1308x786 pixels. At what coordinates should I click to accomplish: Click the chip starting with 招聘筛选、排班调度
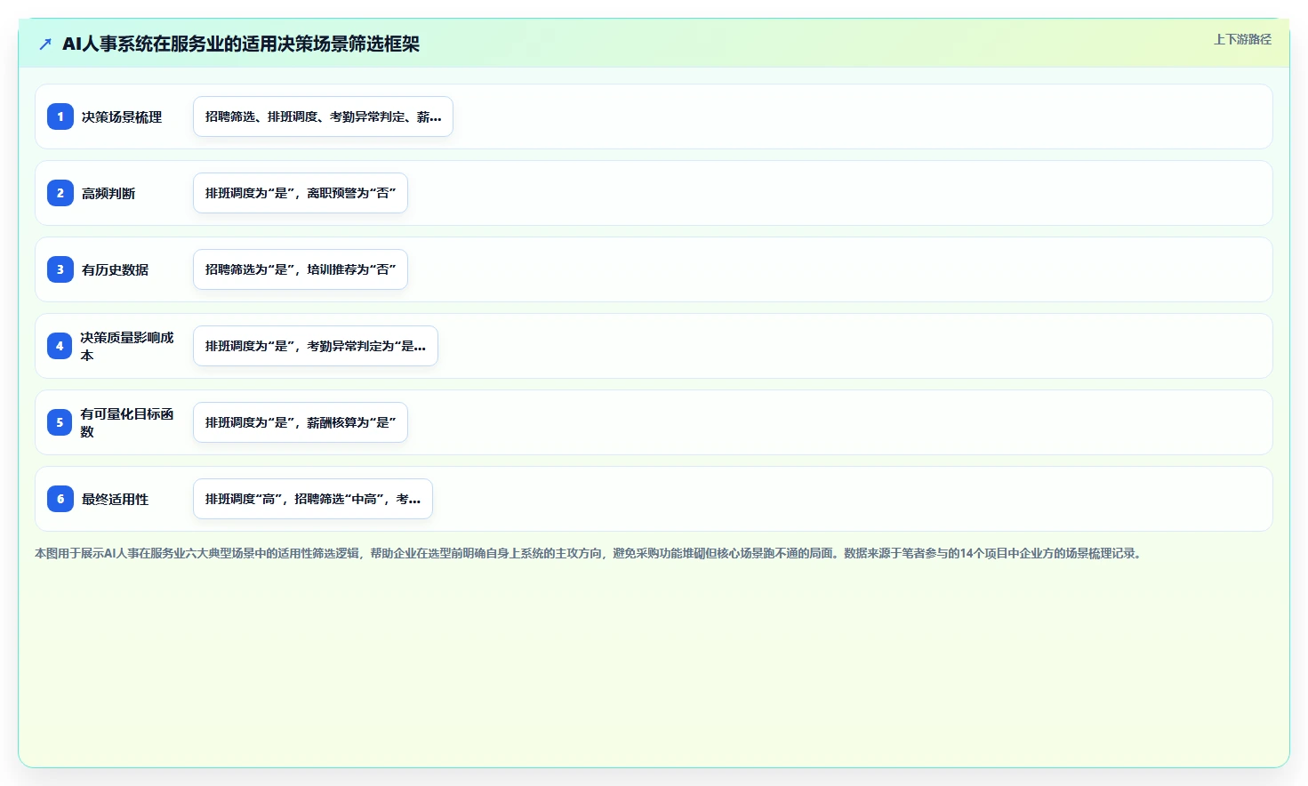(323, 116)
